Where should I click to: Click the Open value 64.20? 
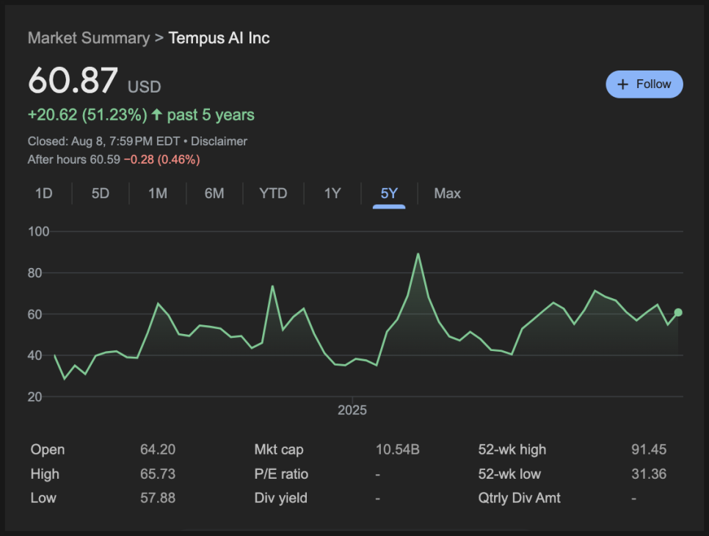point(158,449)
